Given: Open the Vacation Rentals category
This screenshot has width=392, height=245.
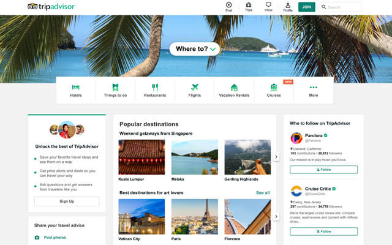Looking at the screenshot, I should pyautogui.click(x=234, y=90).
